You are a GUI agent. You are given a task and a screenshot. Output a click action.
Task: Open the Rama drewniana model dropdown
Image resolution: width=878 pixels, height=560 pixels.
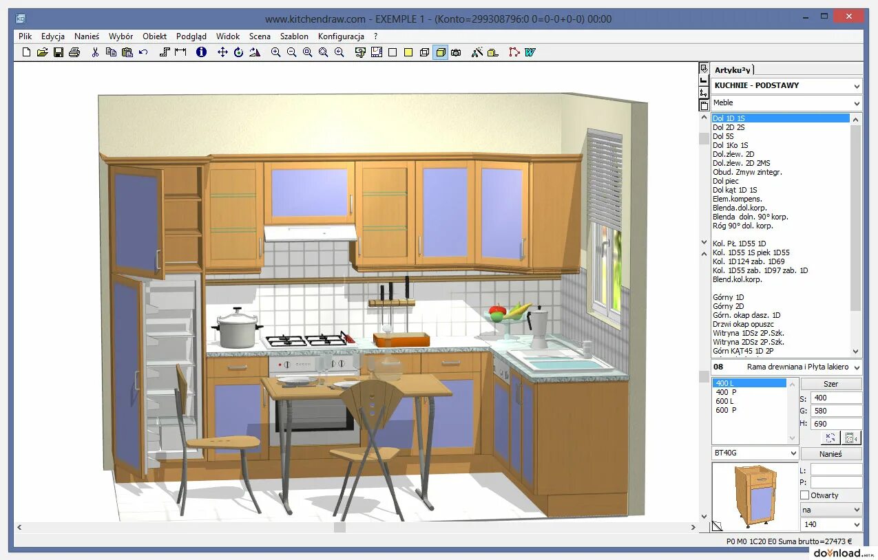click(786, 367)
